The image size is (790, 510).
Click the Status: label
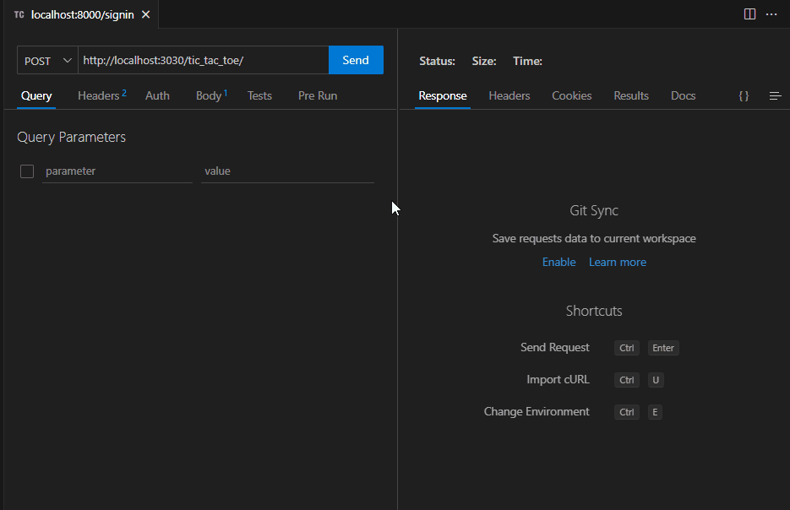(437, 61)
